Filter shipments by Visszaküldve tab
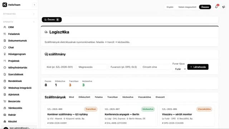Image resolution: width=229 pixels, height=129 pixels. click(145, 97)
